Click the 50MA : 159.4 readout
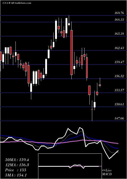Viewport: 127px width, 179px height. click(x=17, y=160)
